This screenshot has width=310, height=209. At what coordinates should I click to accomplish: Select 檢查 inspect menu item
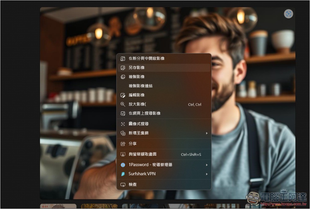pyautogui.click(x=164, y=184)
